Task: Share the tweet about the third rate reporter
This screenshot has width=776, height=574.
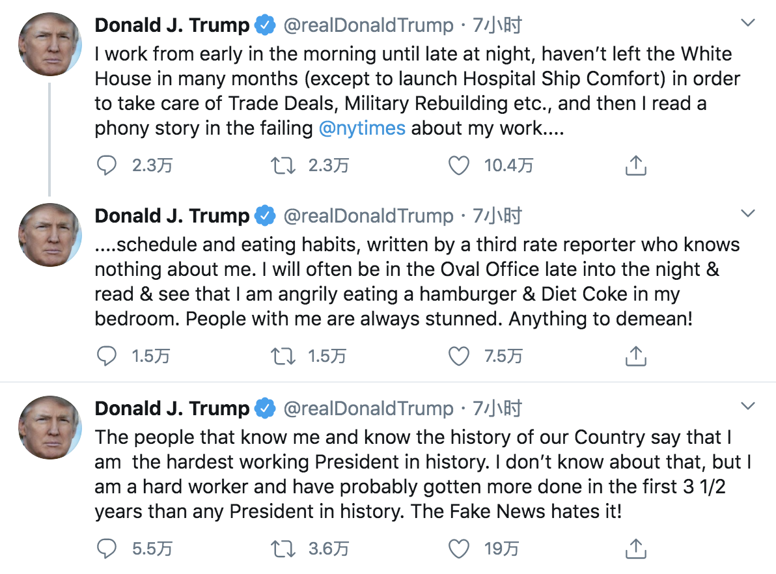Action: pos(635,356)
